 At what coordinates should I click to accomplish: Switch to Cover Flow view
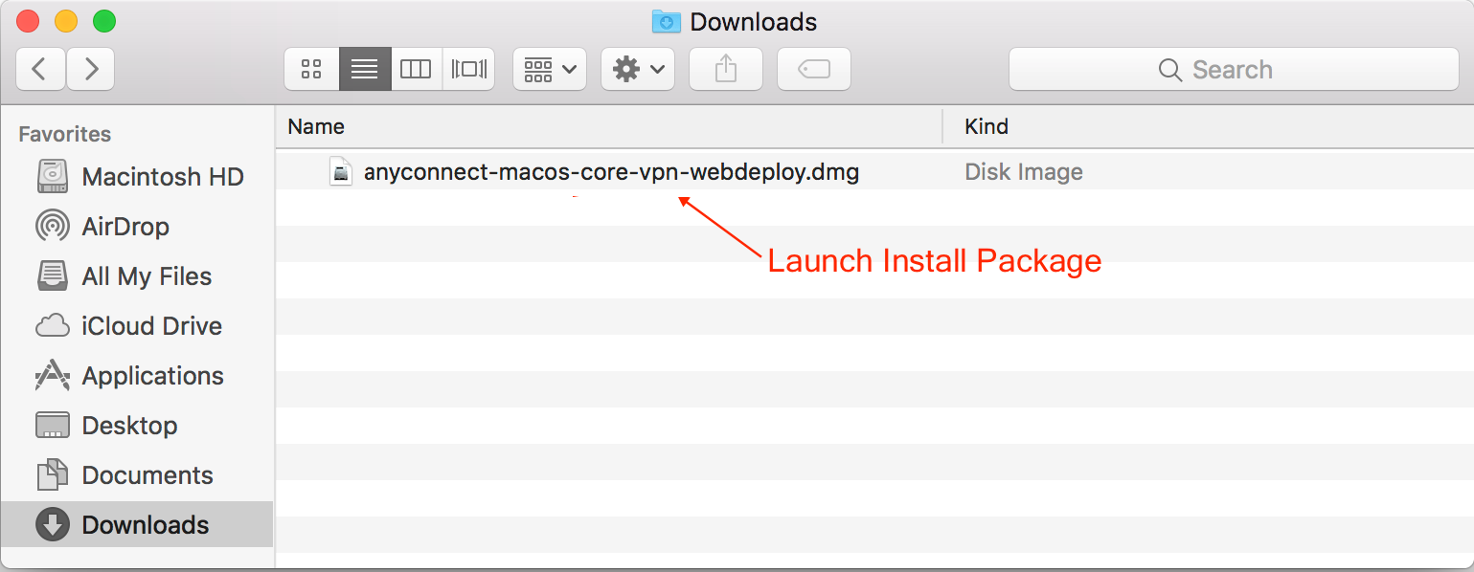click(469, 69)
